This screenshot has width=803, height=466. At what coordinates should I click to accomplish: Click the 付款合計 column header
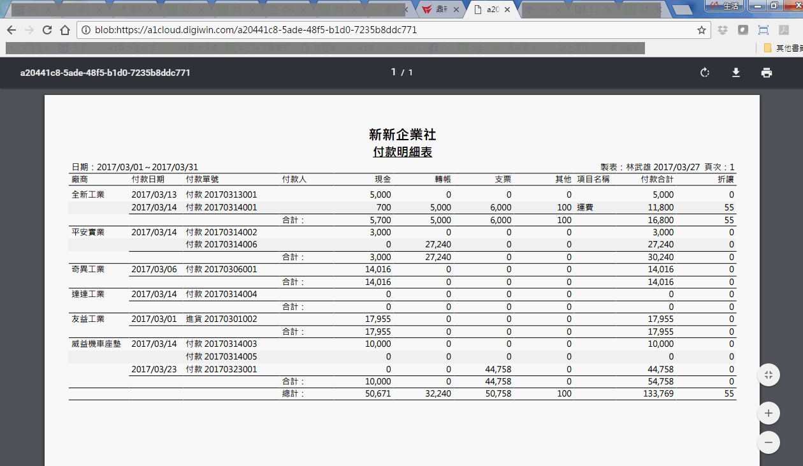click(657, 179)
